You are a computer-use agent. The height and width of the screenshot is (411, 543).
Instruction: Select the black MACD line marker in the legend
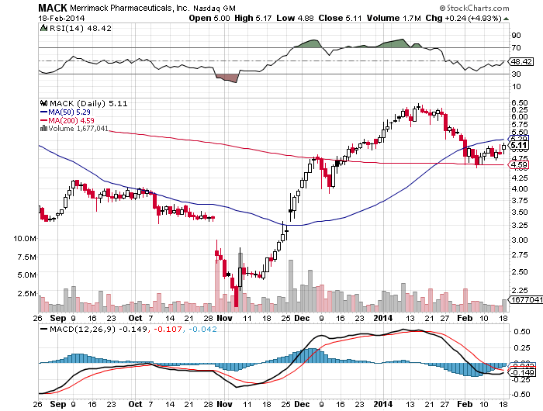click(x=44, y=329)
